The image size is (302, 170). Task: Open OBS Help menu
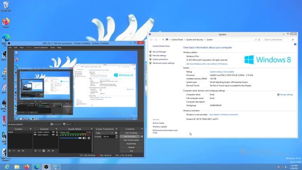59,47
